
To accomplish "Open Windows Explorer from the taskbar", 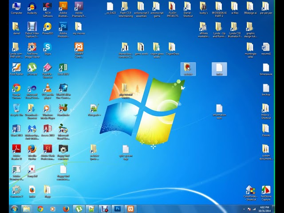I will coord(27,209).
